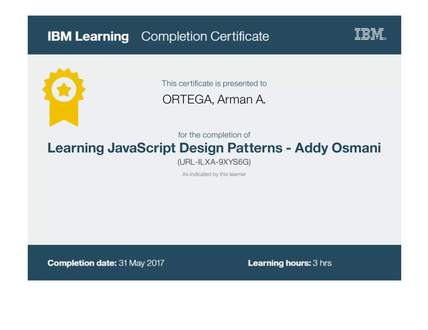Select the star inside the medal badge

[x=64, y=89]
